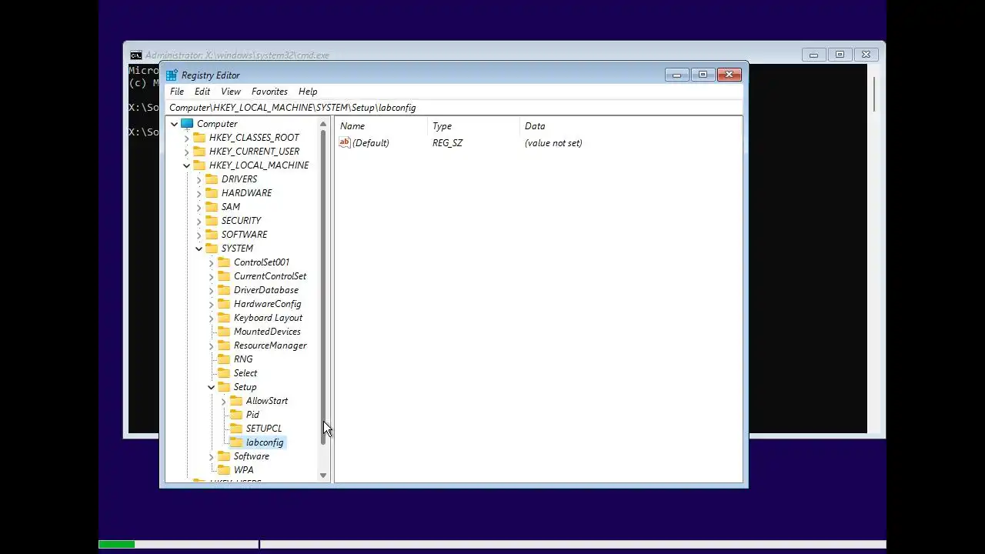Close the Registry Editor window
The height and width of the screenshot is (554, 985).
[729, 75]
